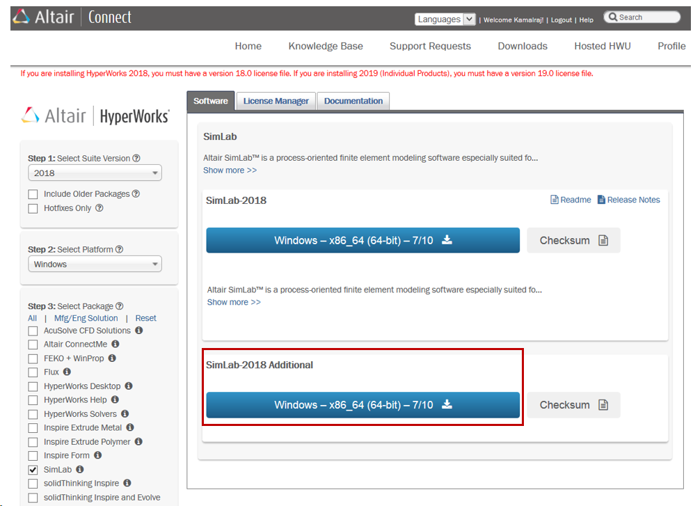The width and height of the screenshot is (693, 506).
Task: Show info for AcuSolve CFD Solutions
Action: pyautogui.click(x=138, y=331)
